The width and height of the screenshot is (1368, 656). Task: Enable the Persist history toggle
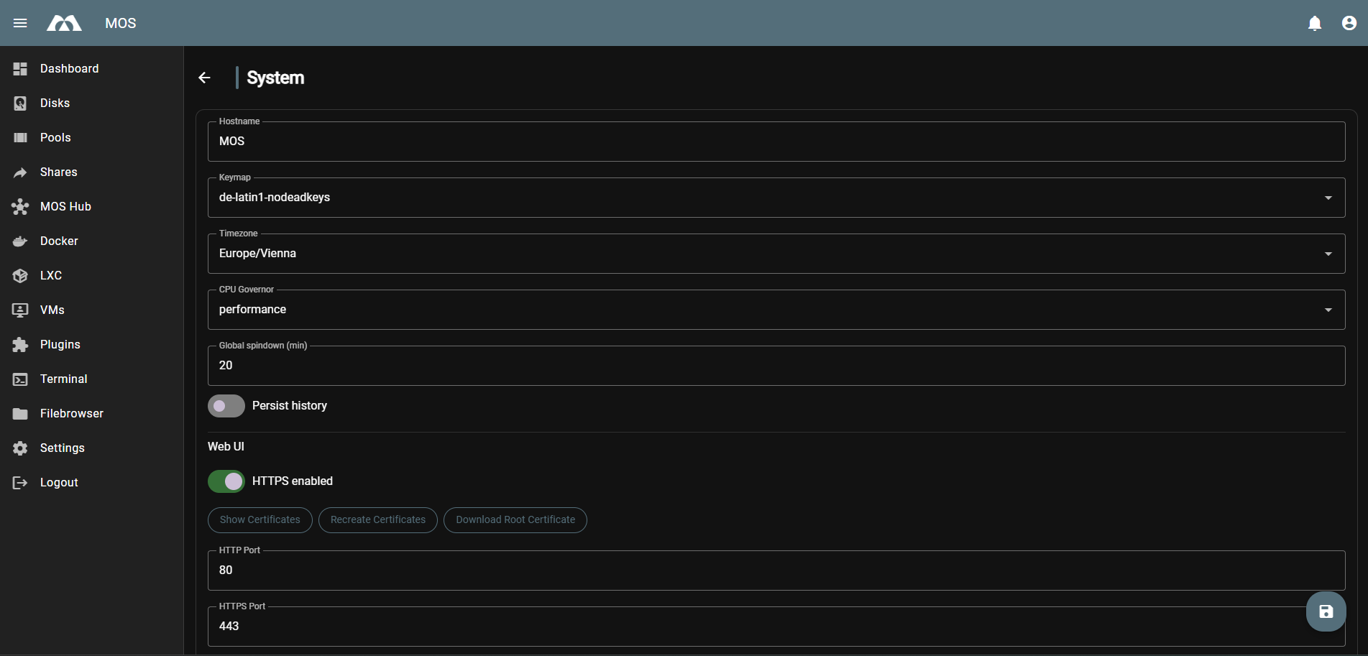[x=226, y=406]
